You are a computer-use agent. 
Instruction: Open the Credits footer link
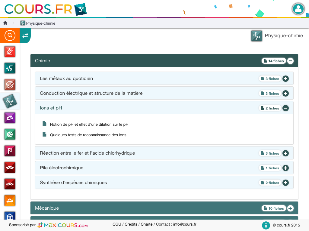coord(131,224)
